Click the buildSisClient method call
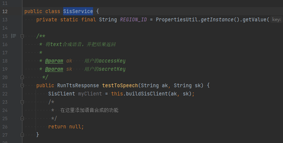Screen dimensions: 283x143 pyautogui.click(x=144, y=94)
